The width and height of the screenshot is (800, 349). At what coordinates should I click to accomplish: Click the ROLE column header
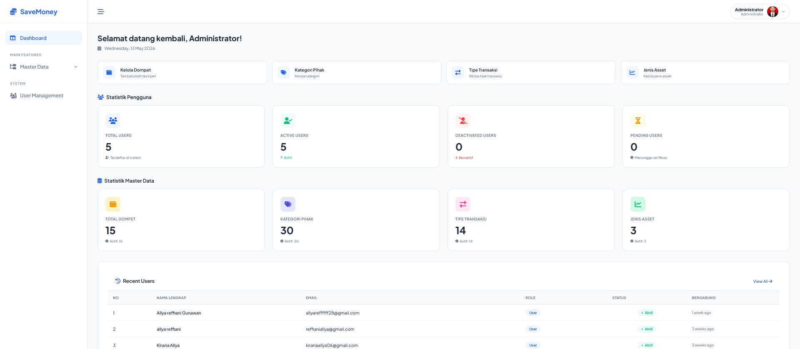(x=530, y=298)
